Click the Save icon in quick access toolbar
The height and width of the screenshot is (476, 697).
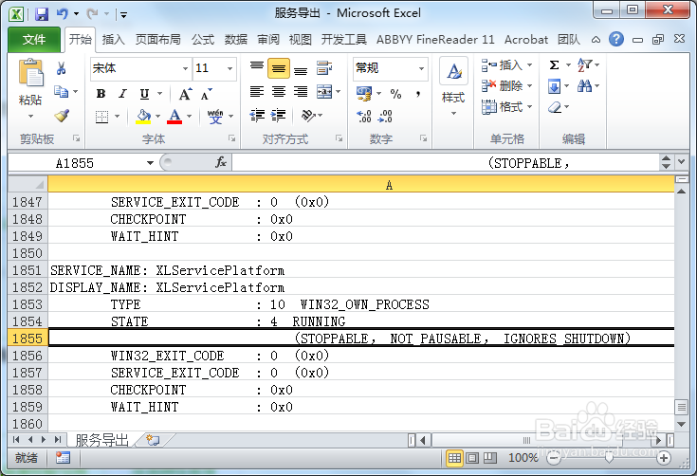coord(42,14)
